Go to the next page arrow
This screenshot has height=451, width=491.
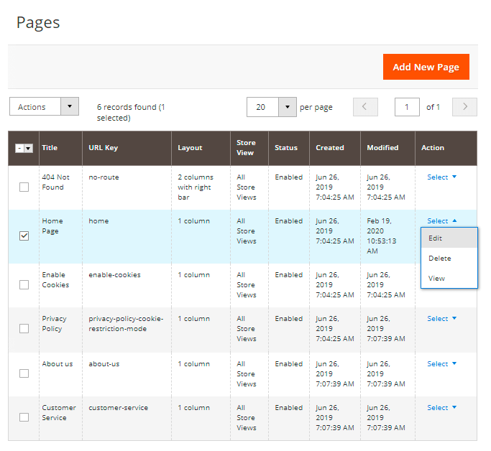[x=465, y=107]
